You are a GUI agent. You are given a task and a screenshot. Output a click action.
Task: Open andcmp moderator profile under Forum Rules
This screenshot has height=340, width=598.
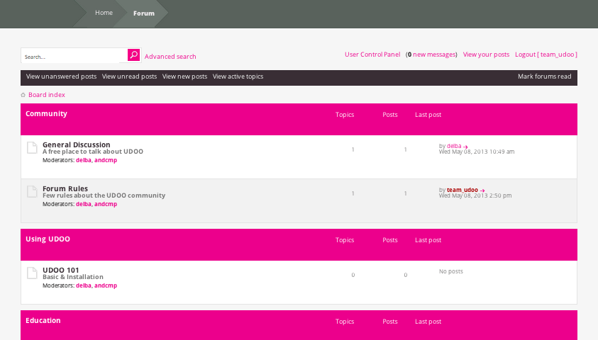point(106,204)
